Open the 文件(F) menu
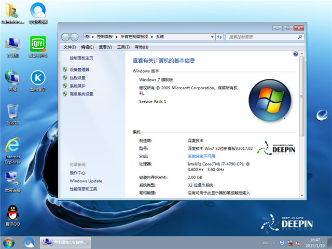This screenshot has width=332, height=249. 70,47
